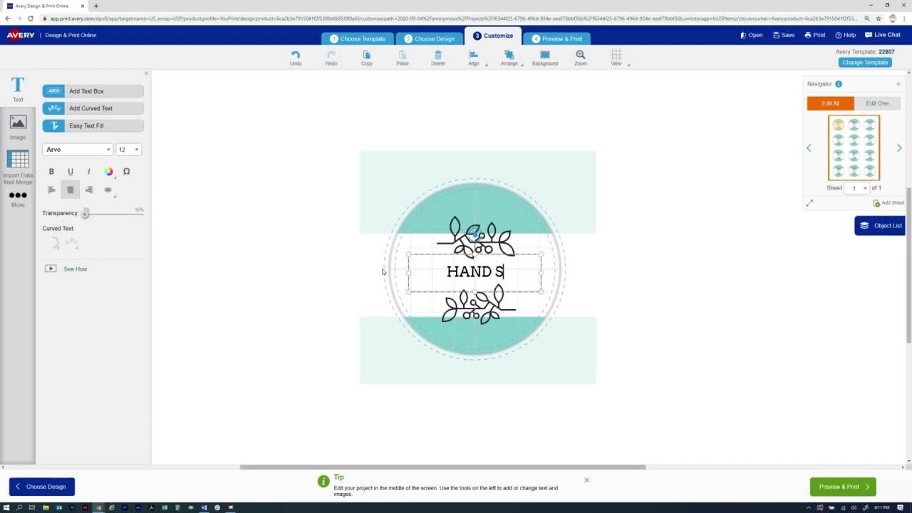This screenshot has height=513, width=912.
Task: Switch to the Preview & Print step
Action: tap(556, 38)
